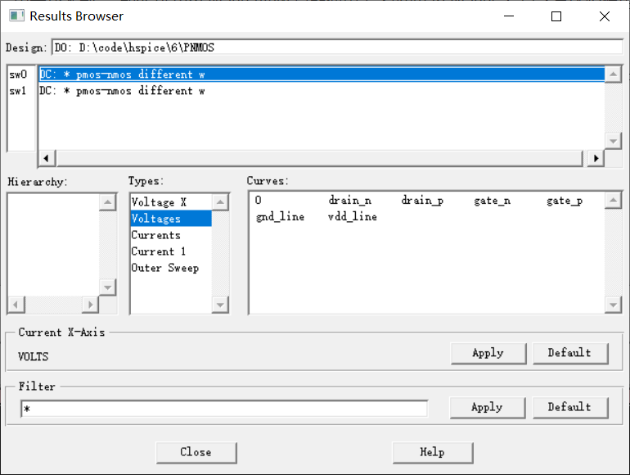Select the gate_p curve
The width and height of the screenshot is (630, 475).
tap(565, 200)
